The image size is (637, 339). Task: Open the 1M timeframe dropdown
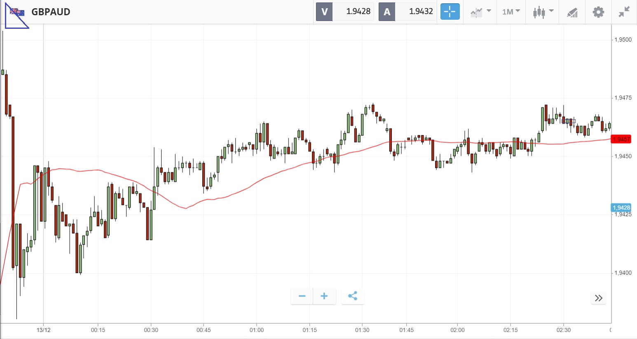click(511, 12)
